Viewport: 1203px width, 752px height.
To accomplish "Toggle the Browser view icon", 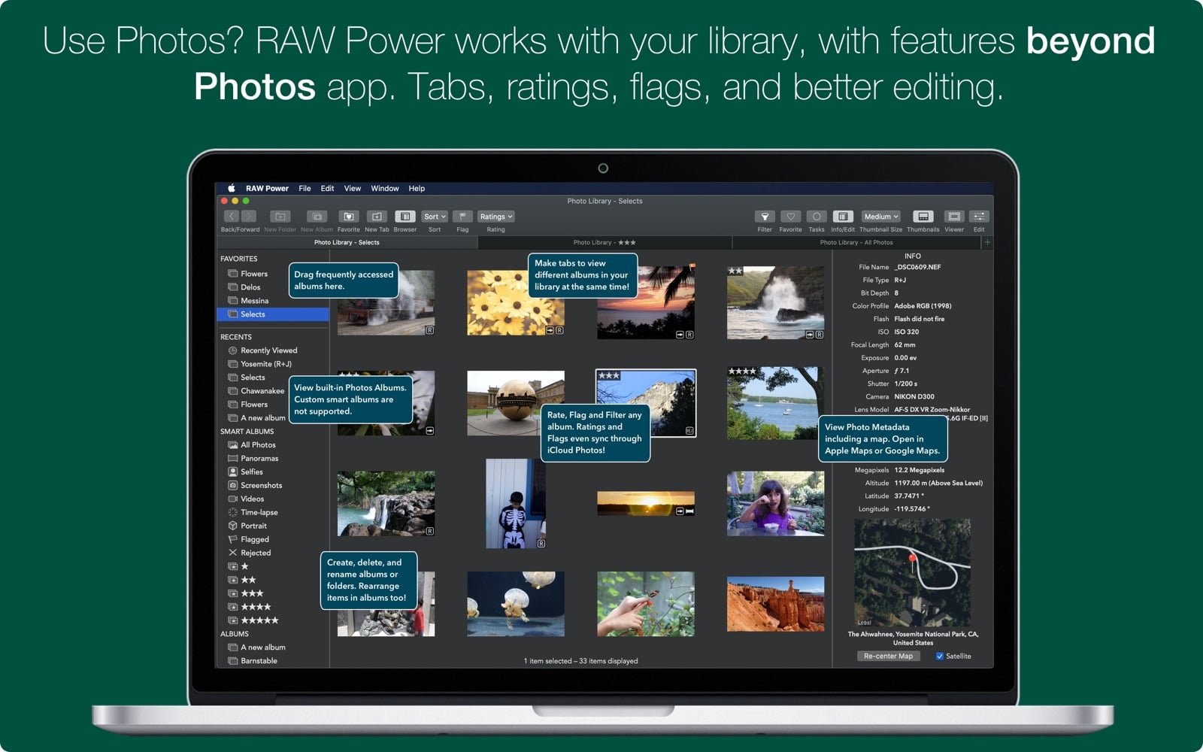I will (405, 217).
